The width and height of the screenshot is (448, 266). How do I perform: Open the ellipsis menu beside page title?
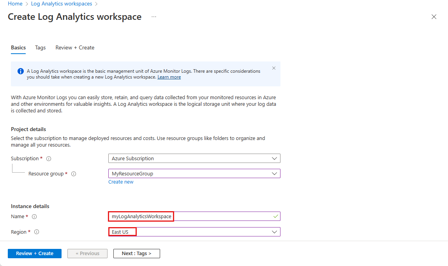pos(154,17)
